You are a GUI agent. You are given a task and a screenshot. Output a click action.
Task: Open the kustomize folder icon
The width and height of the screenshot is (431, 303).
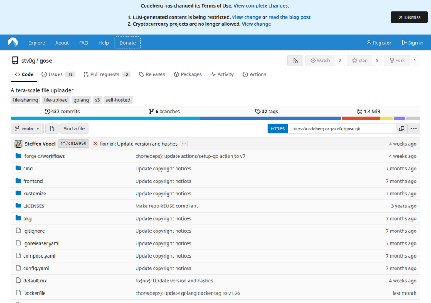[x=18, y=193]
